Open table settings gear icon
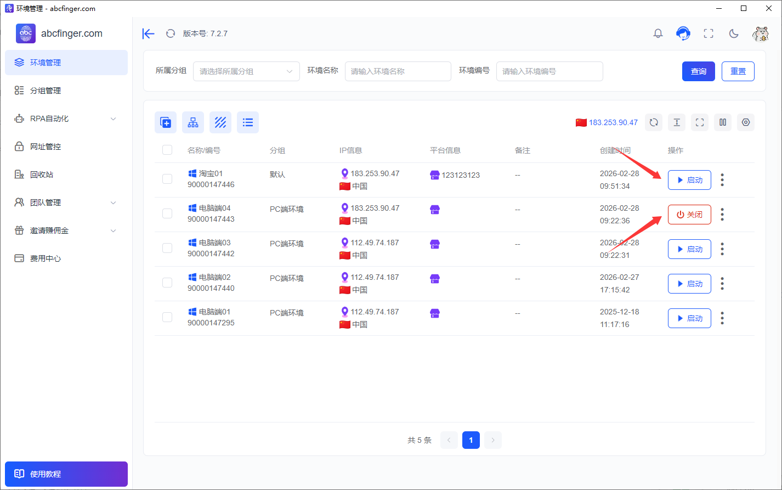 (x=746, y=122)
